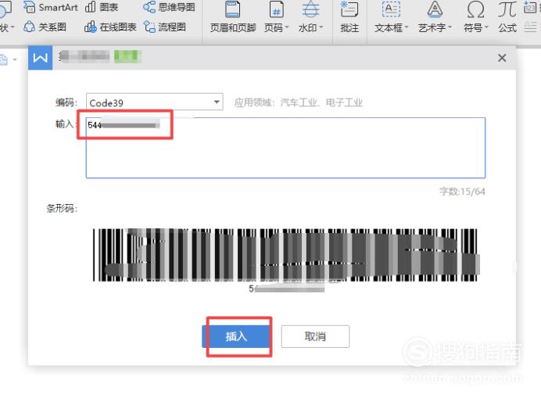Viewport: 541px width, 405px height.
Task: Click inside the 输入 barcode text field
Action: pyautogui.click(x=285, y=148)
